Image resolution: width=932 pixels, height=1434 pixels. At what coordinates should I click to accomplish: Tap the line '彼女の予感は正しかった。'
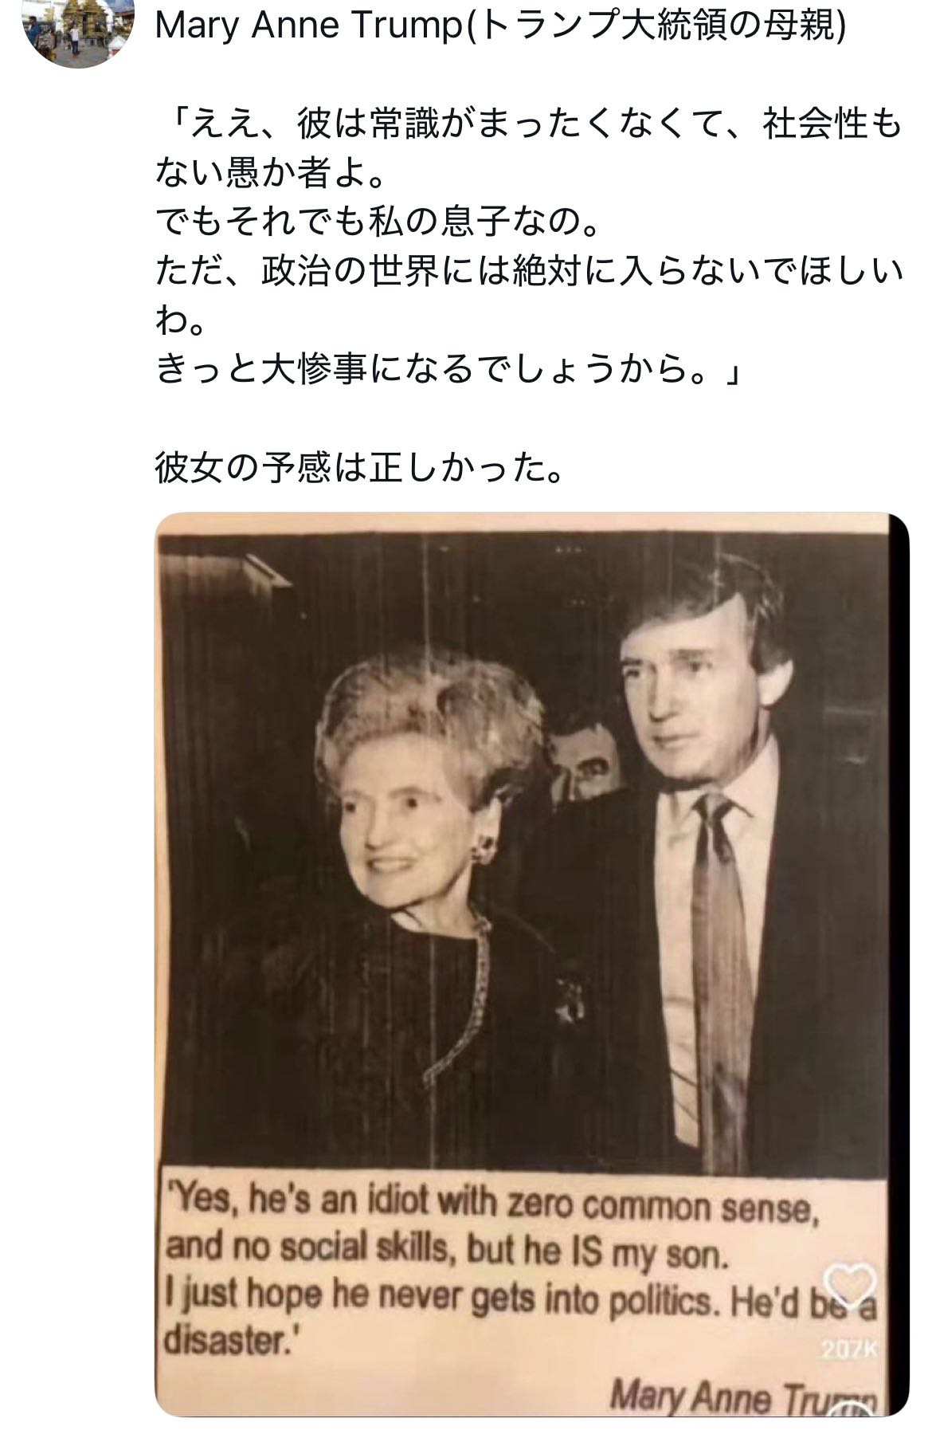point(360,467)
